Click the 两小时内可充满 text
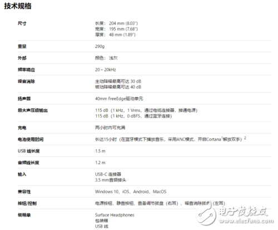 (110, 128)
